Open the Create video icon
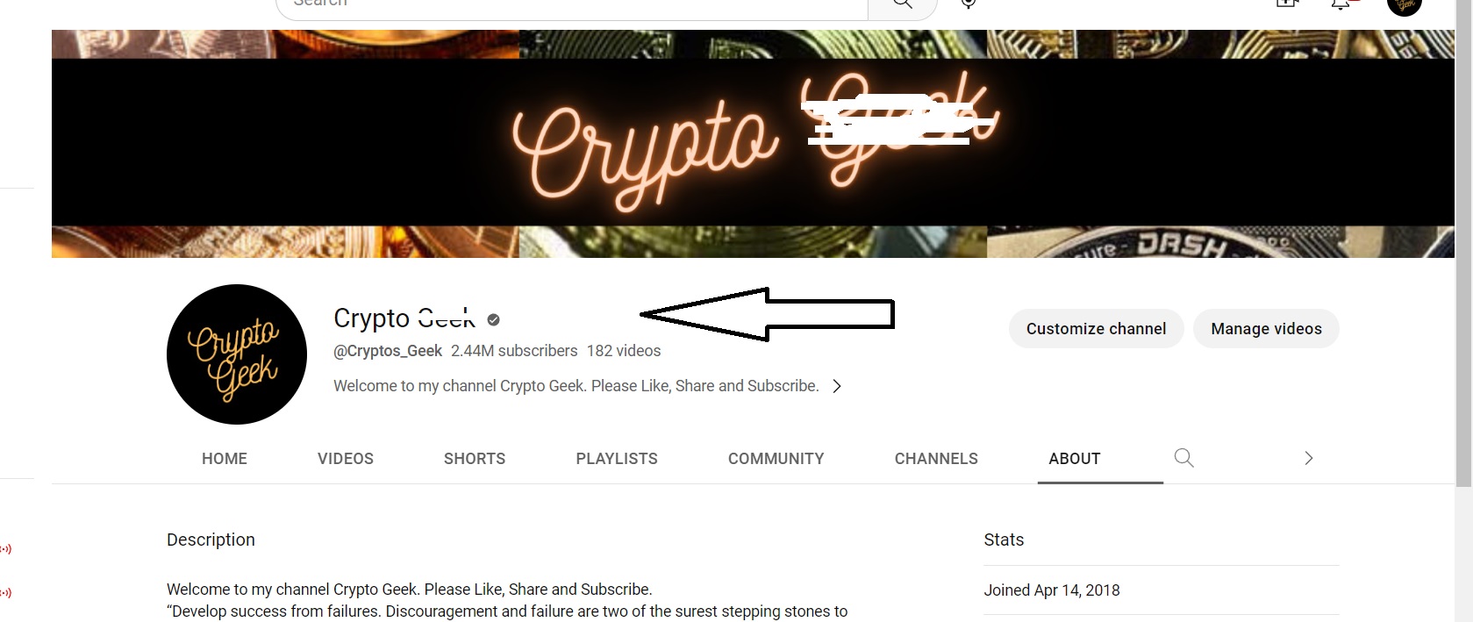This screenshot has height=622, width=1473. tap(1287, 4)
